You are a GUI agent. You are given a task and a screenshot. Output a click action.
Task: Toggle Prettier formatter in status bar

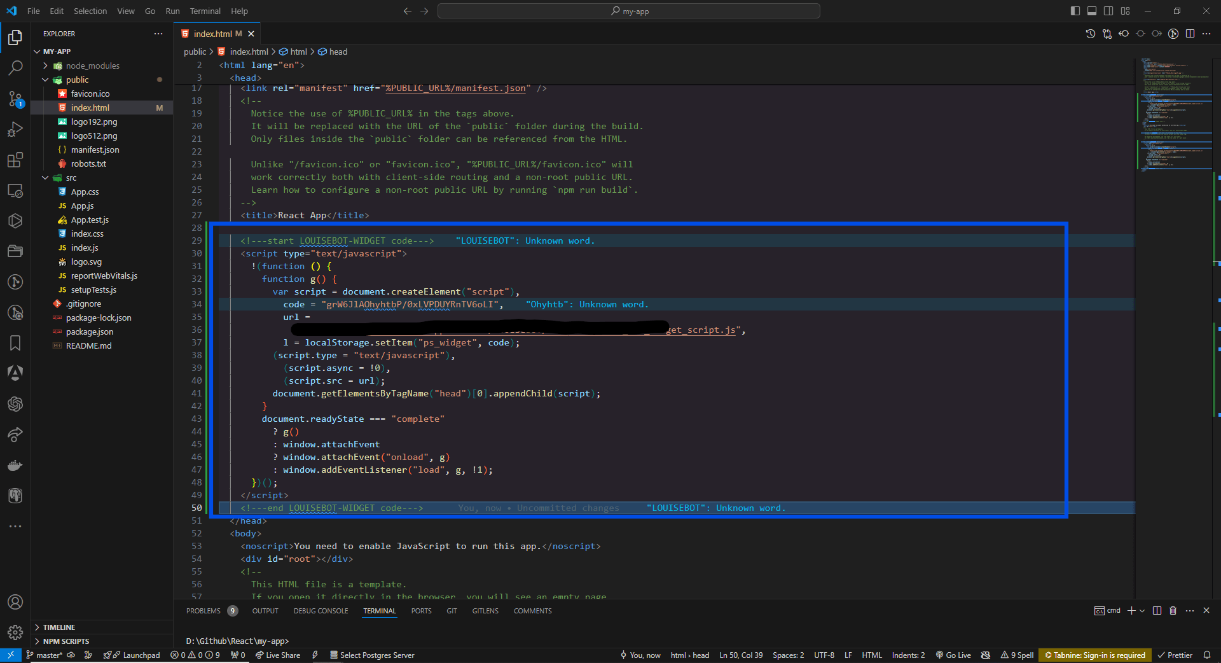tap(1175, 655)
